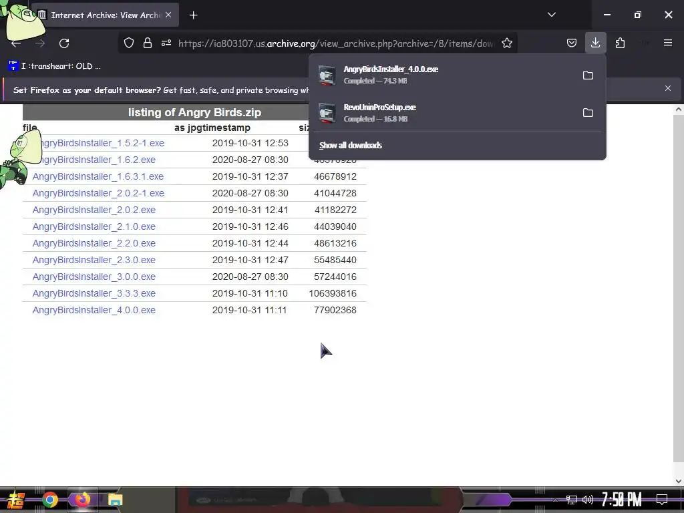The image size is (684, 513).
Task: Download AngryBirdsInstaller_2.0.2.exe
Action: coord(94,210)
